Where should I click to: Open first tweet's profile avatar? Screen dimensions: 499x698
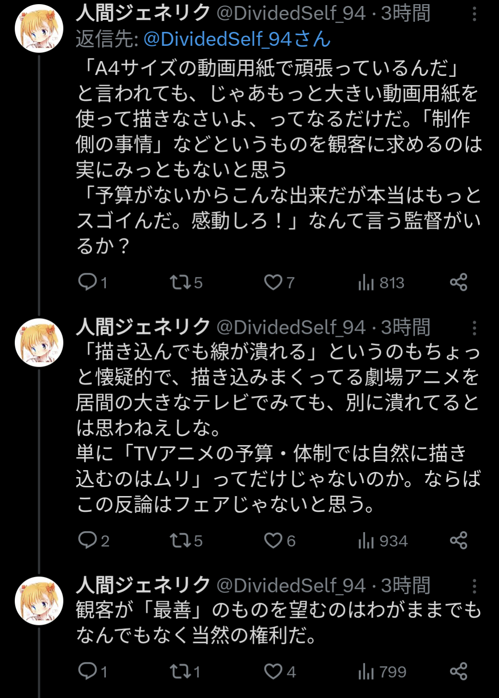pyautogui.click(x=39, y=28)
